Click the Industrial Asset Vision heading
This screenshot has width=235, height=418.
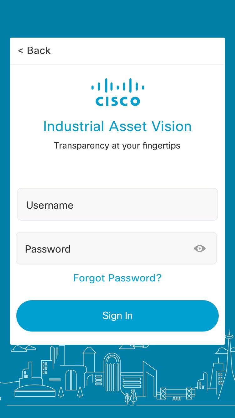pos(118,126)
